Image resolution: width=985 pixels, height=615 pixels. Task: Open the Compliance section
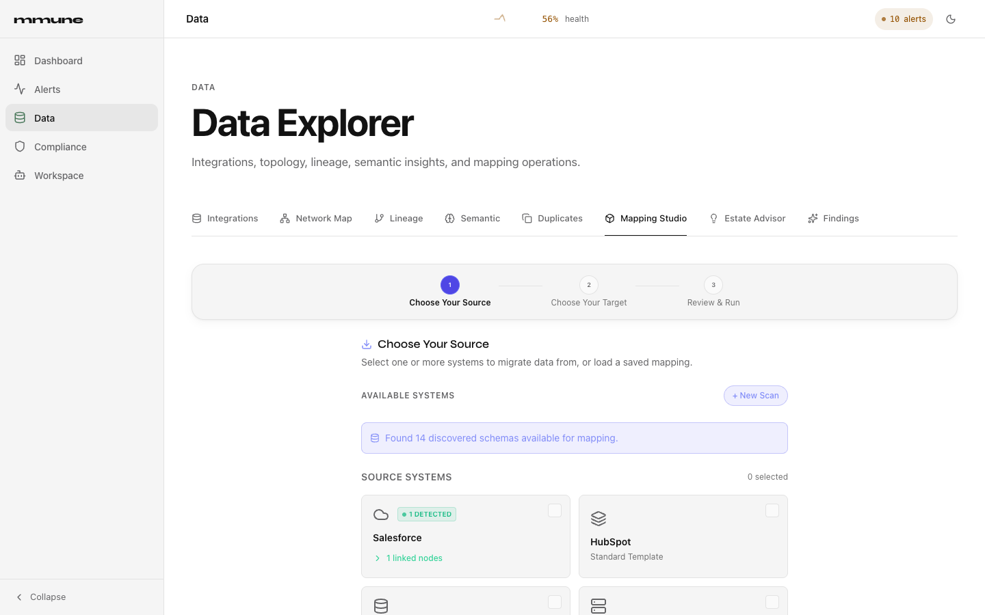click(81, 147)
